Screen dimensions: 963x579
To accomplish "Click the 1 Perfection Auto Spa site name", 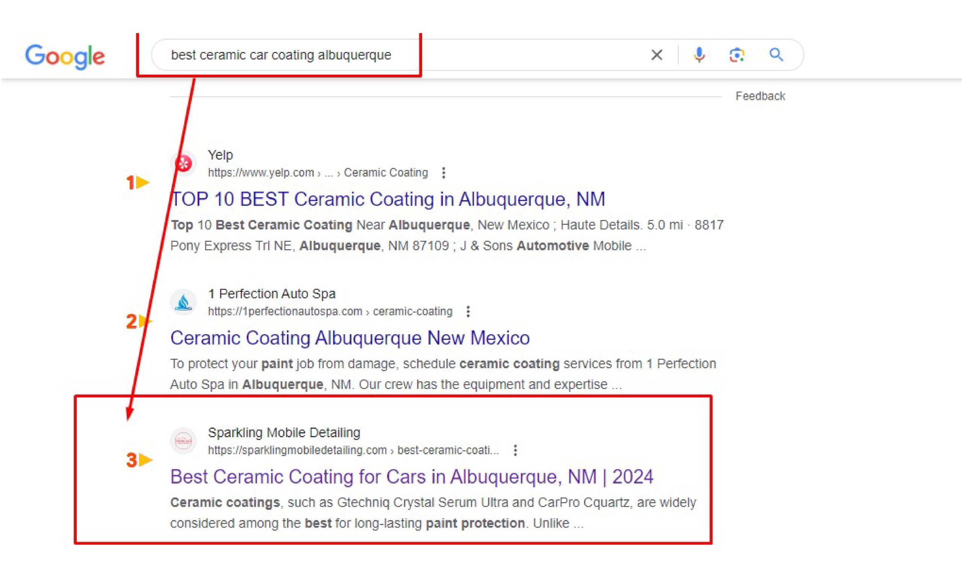I will tap(272, 294).
